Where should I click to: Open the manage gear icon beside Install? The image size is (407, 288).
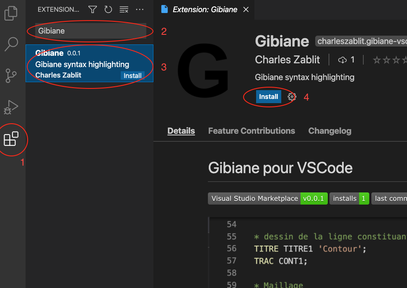[x=292, y=96]
